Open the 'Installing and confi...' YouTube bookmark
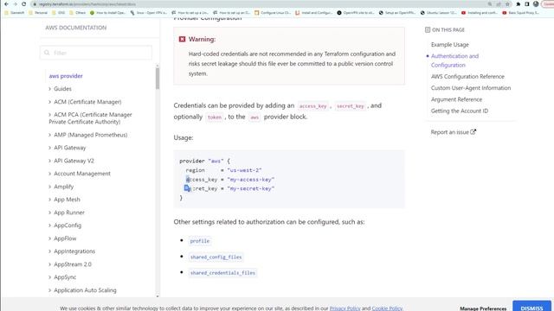 (x=480, y=13)
